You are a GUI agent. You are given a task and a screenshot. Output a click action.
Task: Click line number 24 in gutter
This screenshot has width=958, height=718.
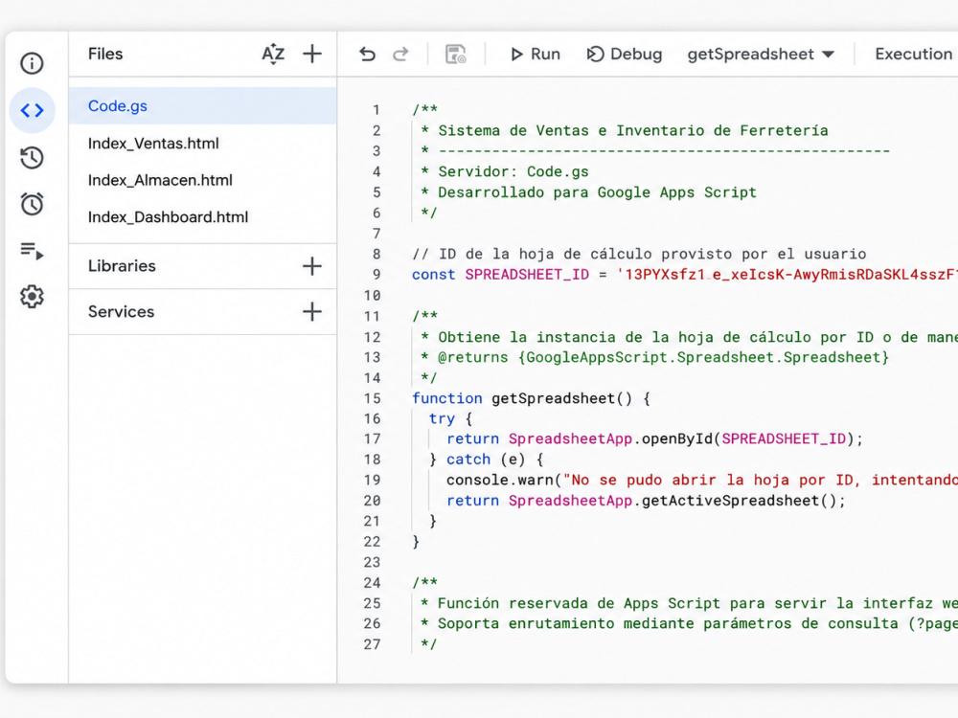point(372,583)
